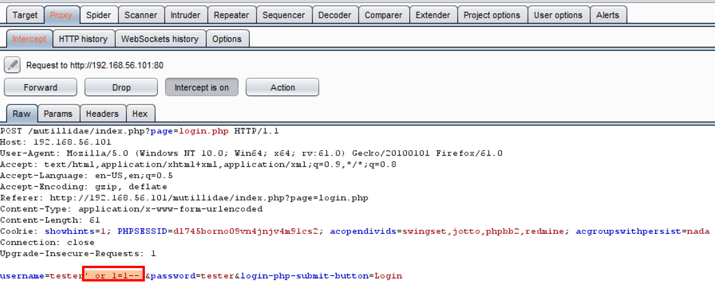Viewport: 715px width, 289px height.
Task: Open the Action dropdown menu
Action: click(282, 88)
